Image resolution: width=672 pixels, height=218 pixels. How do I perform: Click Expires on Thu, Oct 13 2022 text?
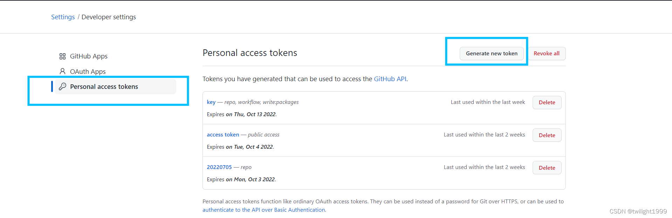tap(242, 114)
